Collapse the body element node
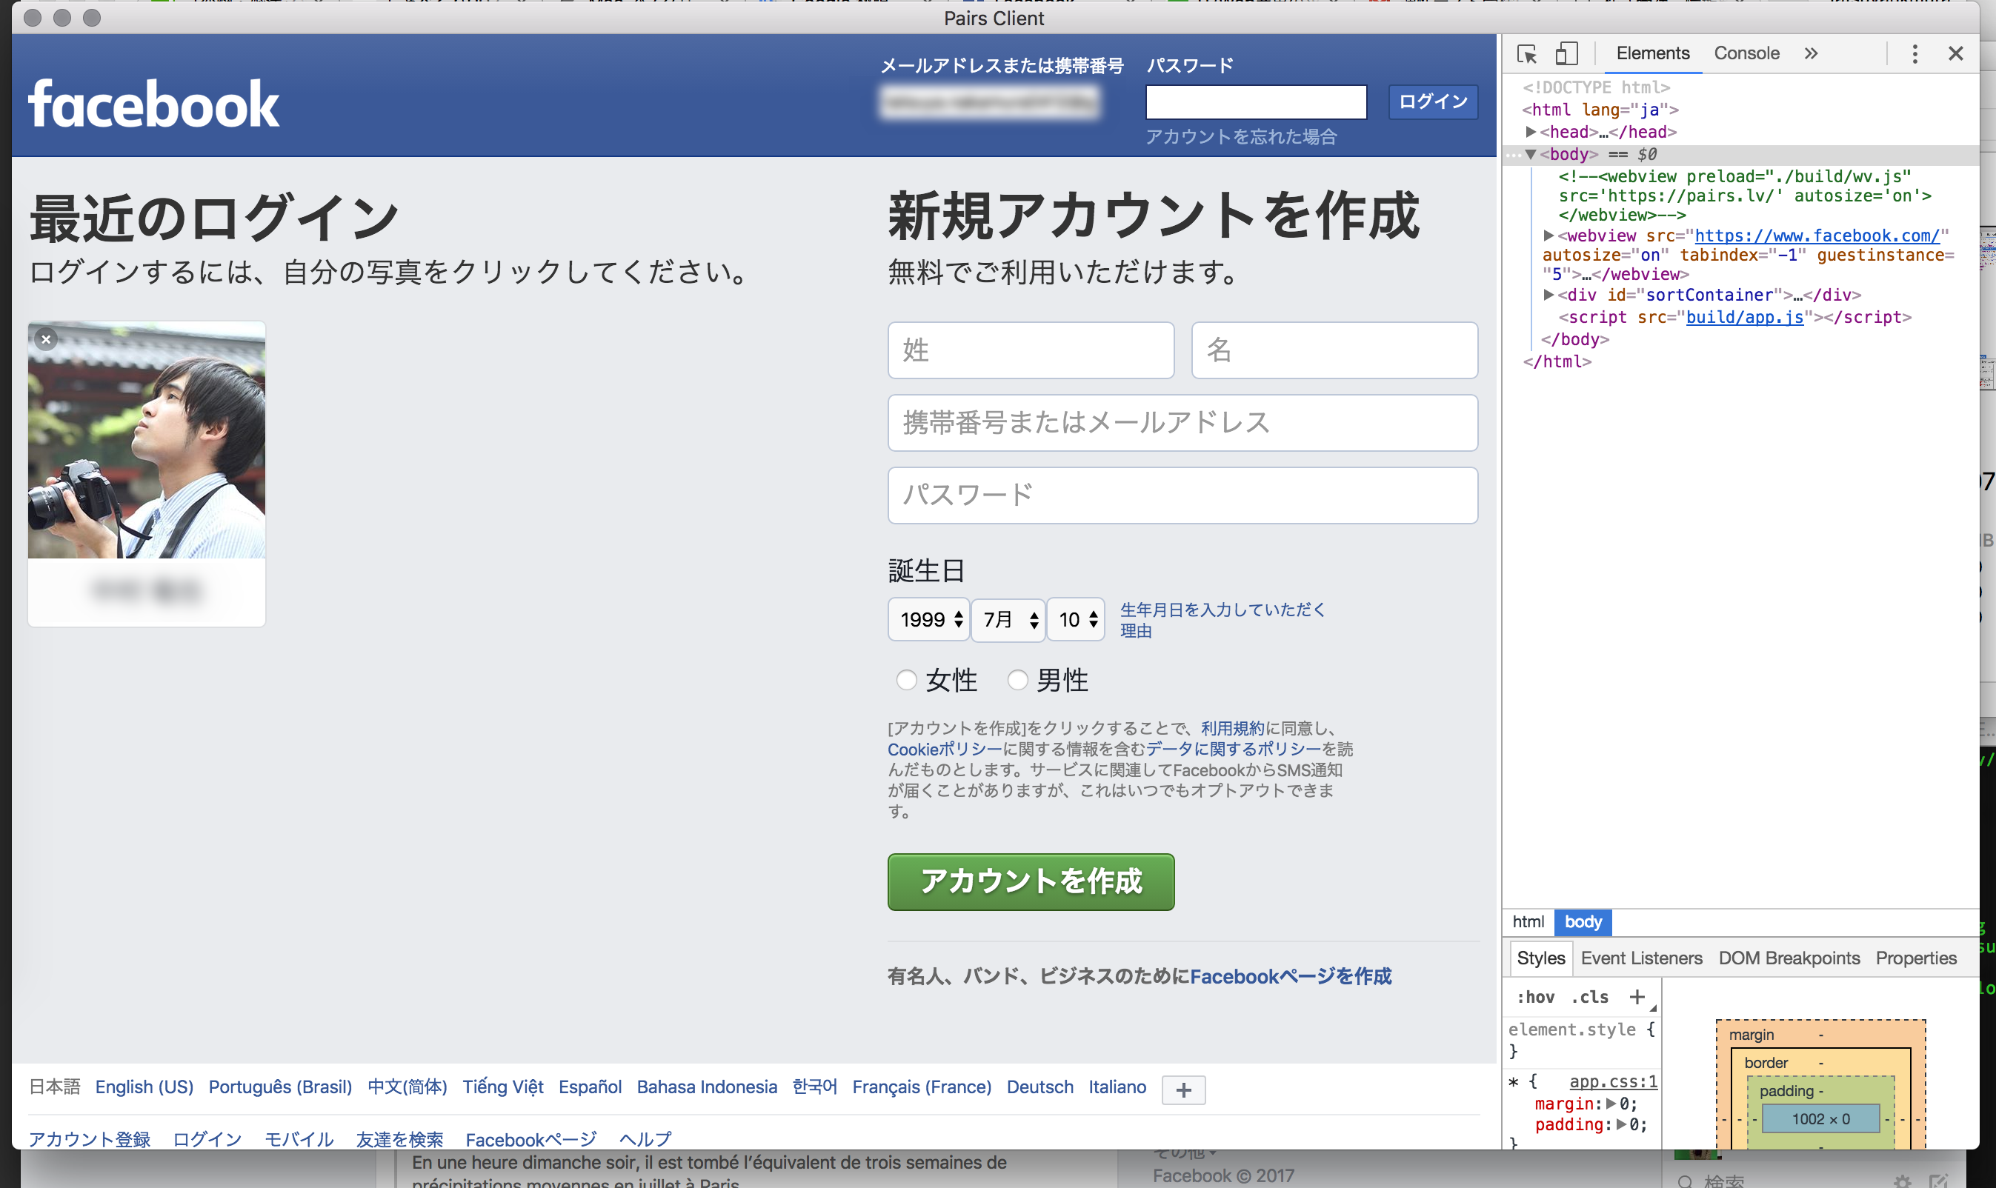The height and width of the screenshot is (1188, 1996). pos(1530,154)
